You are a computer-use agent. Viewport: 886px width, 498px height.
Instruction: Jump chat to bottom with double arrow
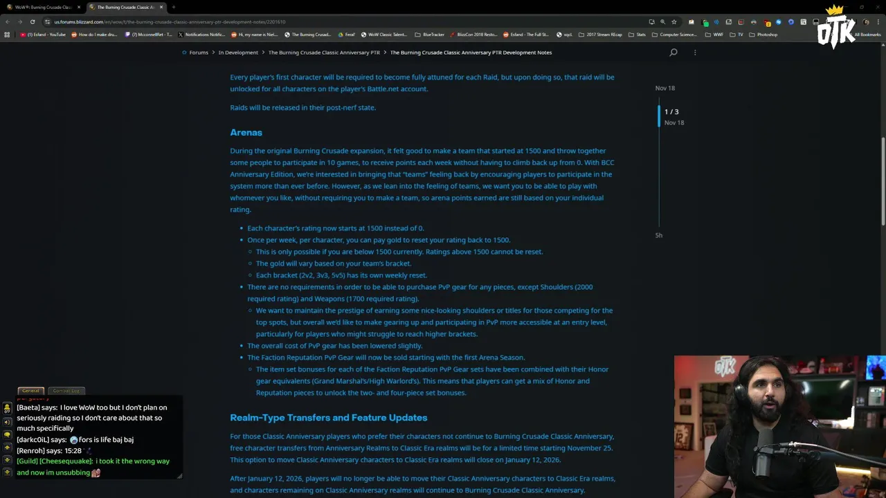point(7,472)
